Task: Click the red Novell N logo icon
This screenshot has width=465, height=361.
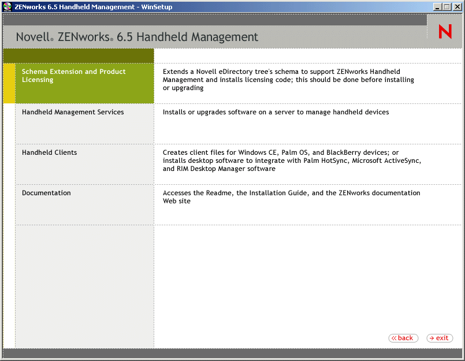Action: pyautogui.click(x=444, y=32)
